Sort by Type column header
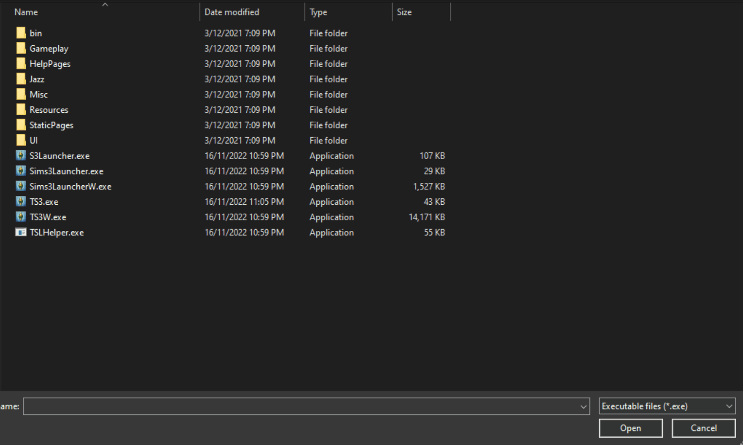 click(x=318, y=12)
